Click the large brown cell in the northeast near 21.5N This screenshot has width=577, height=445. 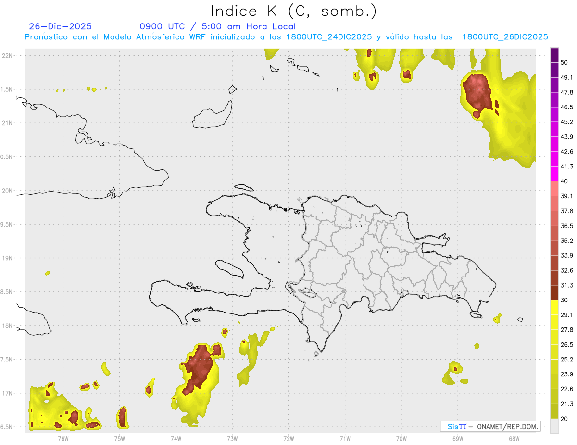(x=477, y=93)
